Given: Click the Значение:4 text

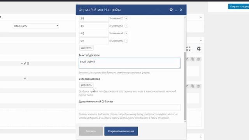Looking at the screenshot, I should click(116, 33).
